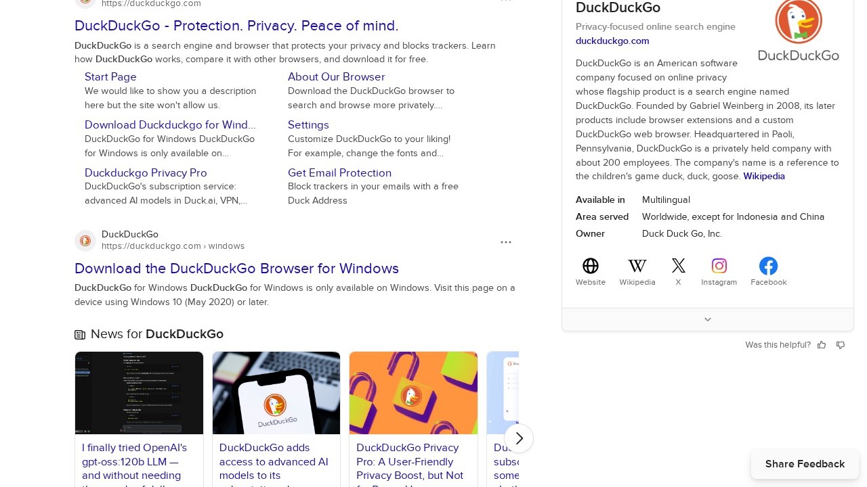This screenshot has height=487, width=867.
Task: Expand the DuckDuckGo knowledge panel chevron
Action: click(x=707, y=319)
